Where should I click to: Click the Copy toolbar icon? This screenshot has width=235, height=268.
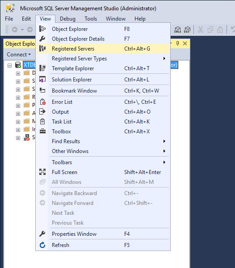coord(210,30)
